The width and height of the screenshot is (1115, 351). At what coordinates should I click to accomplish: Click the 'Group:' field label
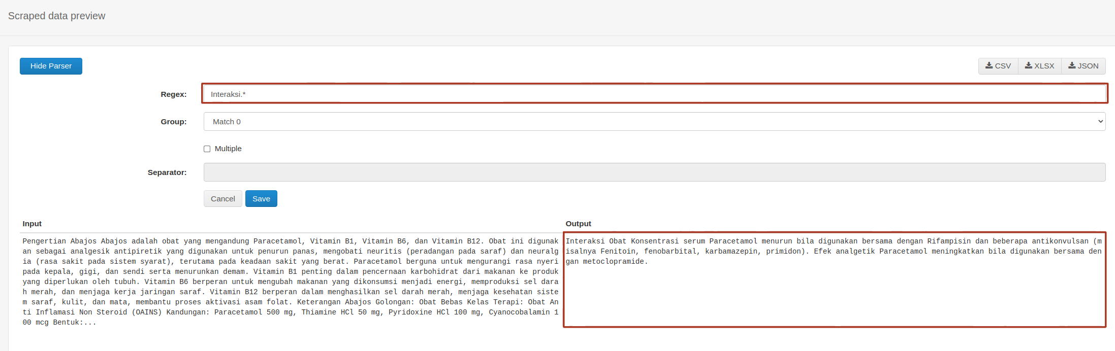[173, 122]
